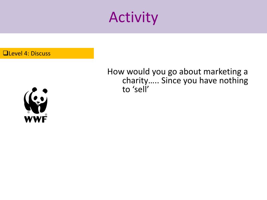Click the WWF panda logo image
The width and height of the screenshot is (267, 200).
pyautogui.click(x=35, y=105)
